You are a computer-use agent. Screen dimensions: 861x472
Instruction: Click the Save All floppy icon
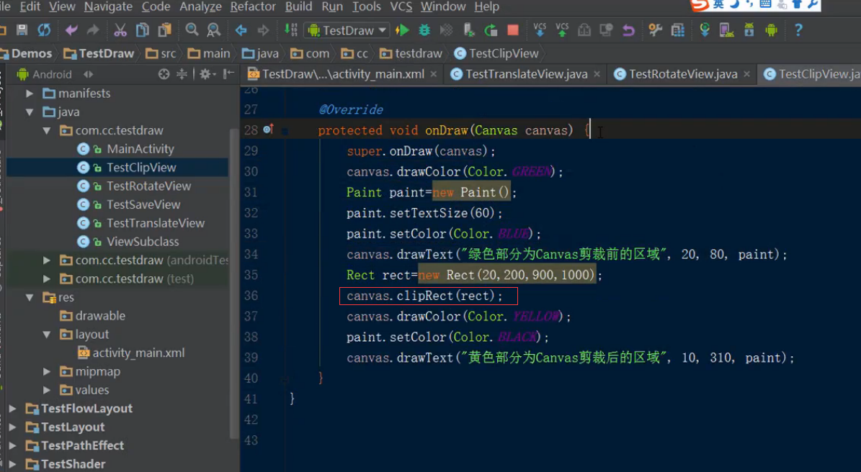tap(22, 30)
